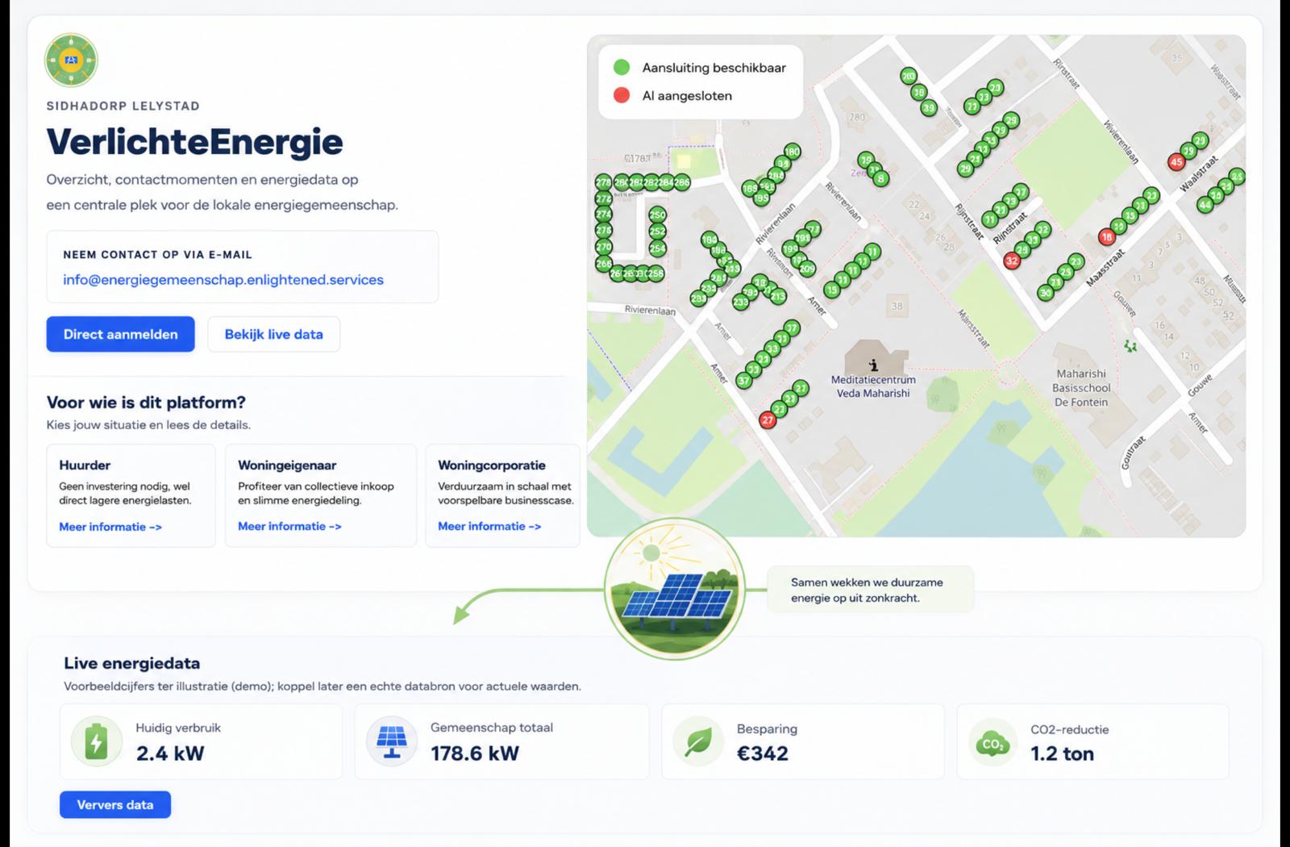The image size is (1290, 847).
Task: Open Meer informatie under Huurder
Action: point(110,527)
